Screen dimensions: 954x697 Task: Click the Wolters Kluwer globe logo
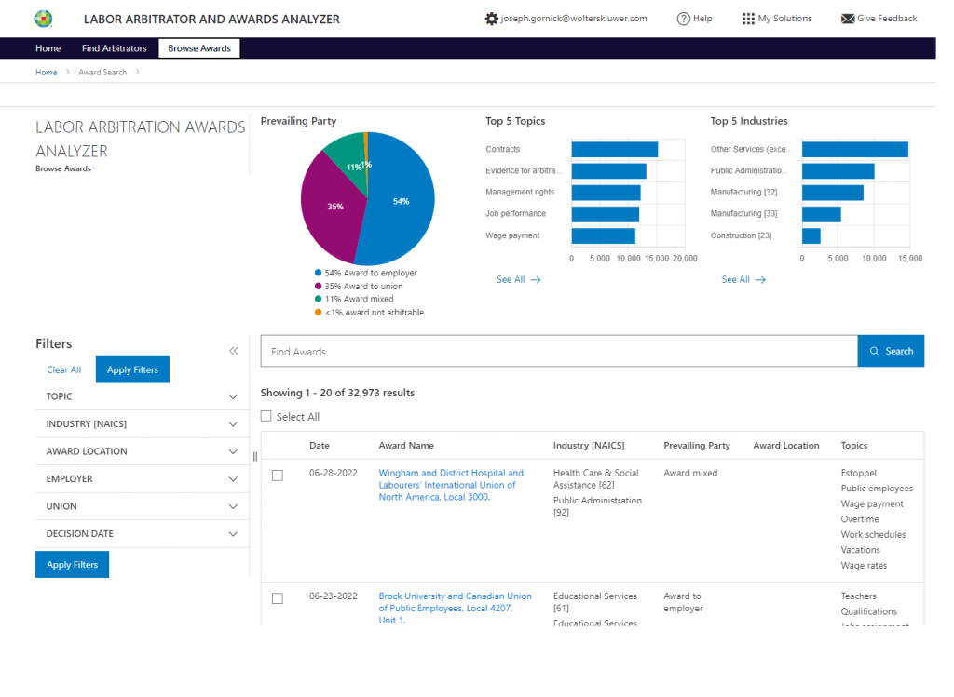coord(43,19)
